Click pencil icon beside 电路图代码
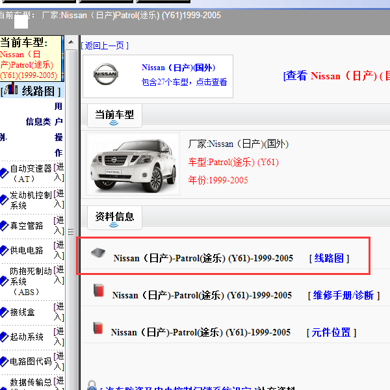The width and height of the screenshot is (390, 390). pyautogui.click(x=4, y=361)
